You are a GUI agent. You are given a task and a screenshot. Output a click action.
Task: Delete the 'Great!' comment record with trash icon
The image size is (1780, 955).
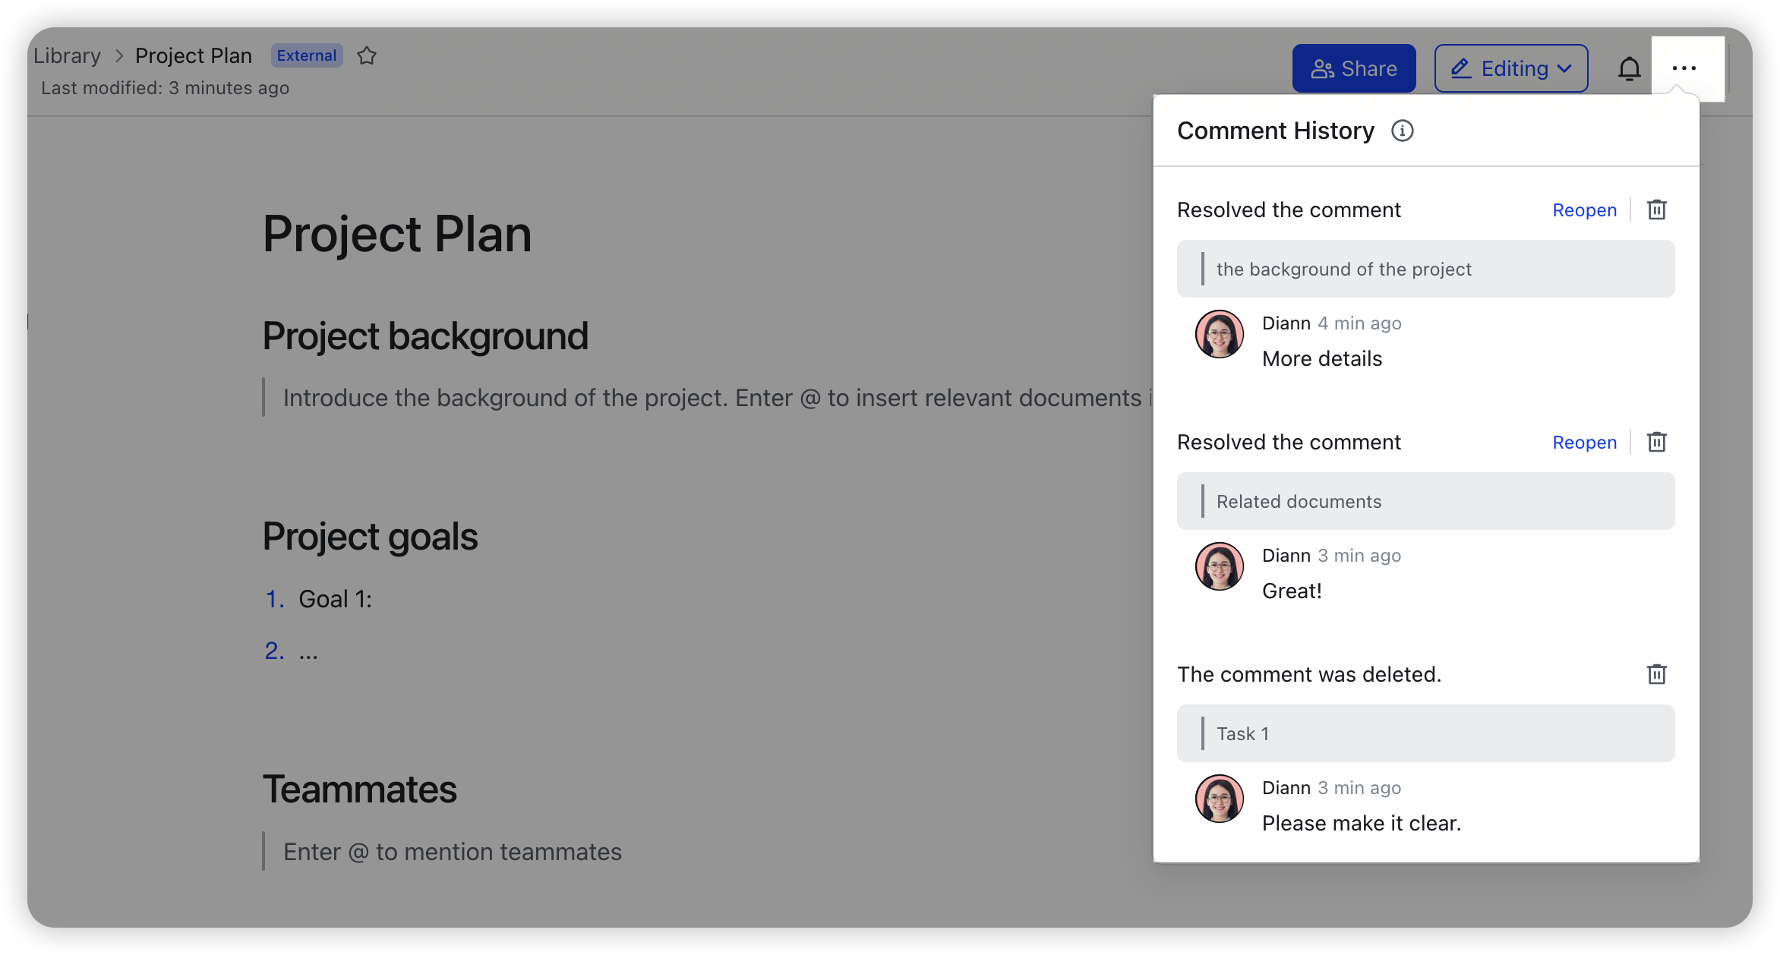pyautogui.click(x=1657, y=442)
